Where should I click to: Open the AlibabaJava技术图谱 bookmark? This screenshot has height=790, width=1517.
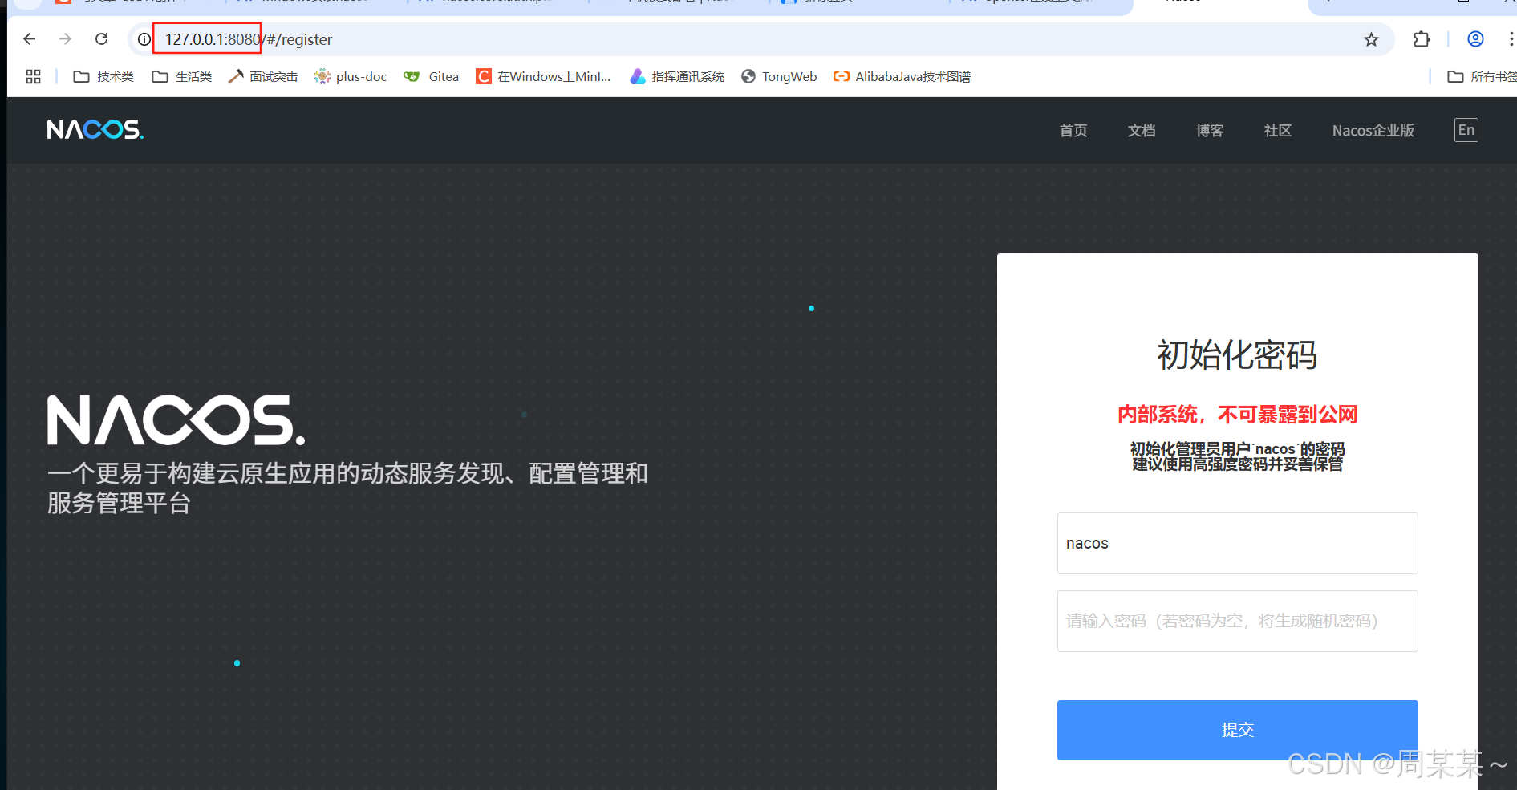[x=902, y=76]
